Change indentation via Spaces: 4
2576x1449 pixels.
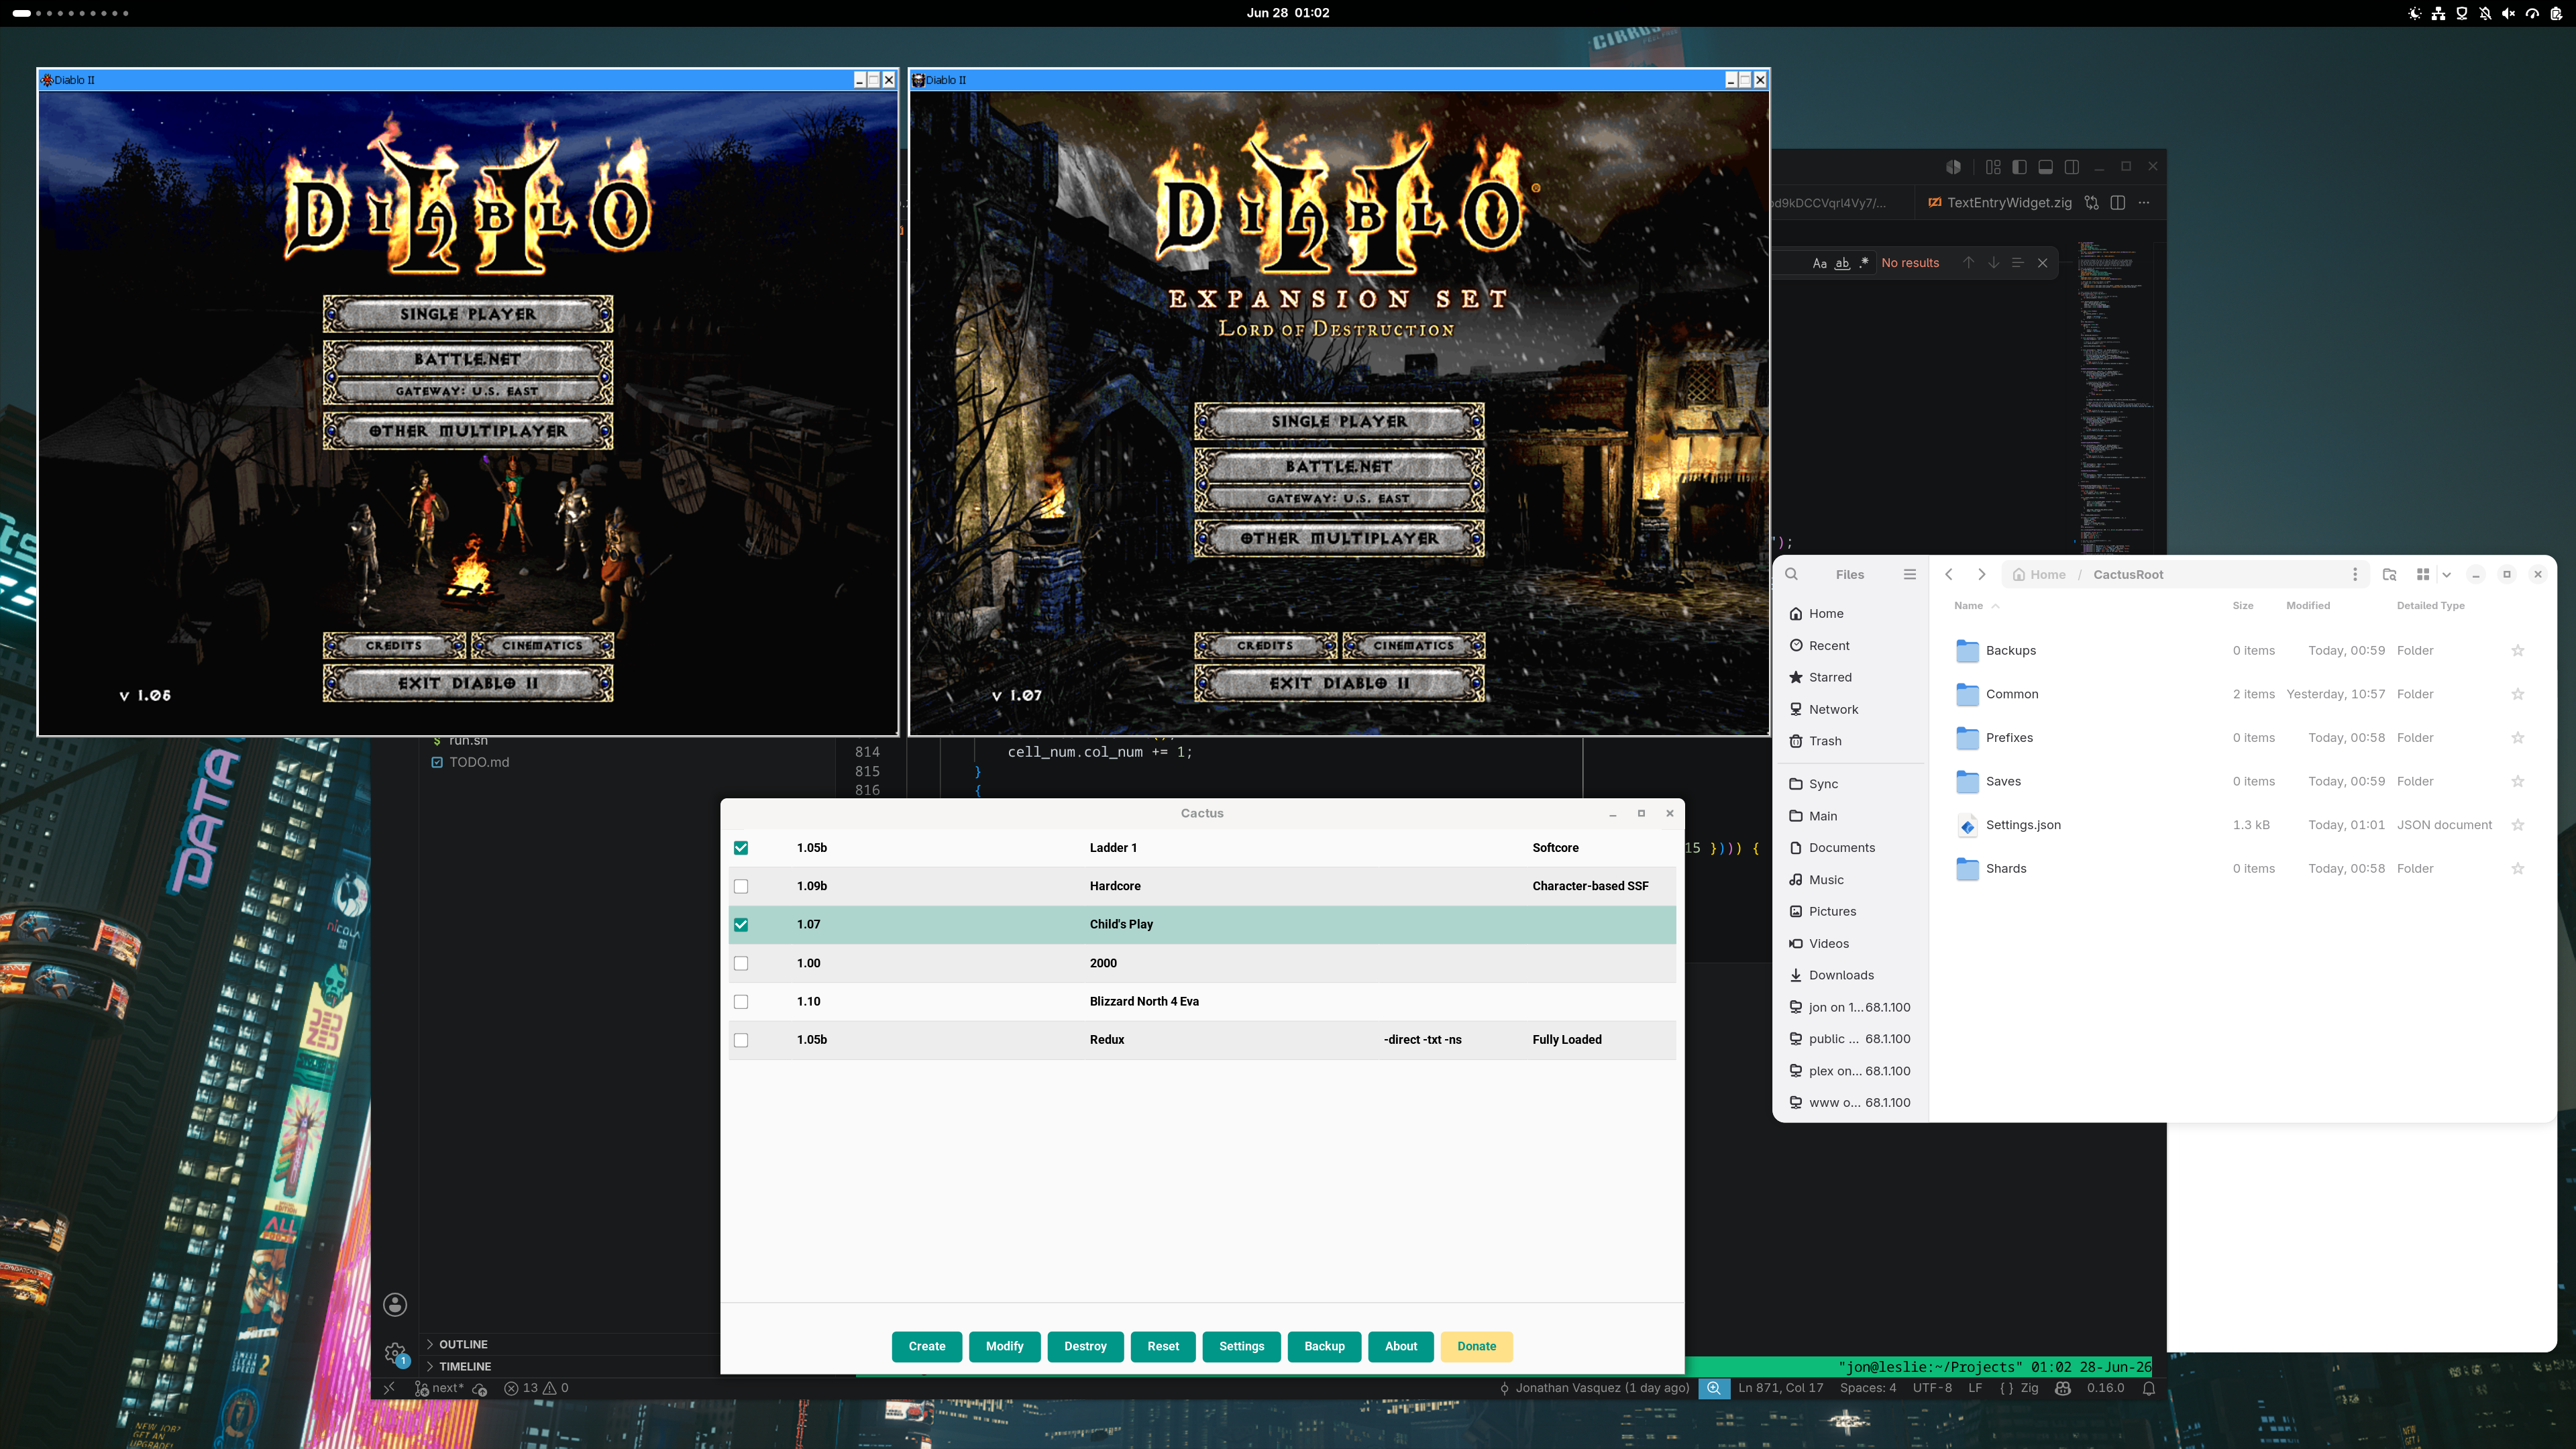(x=1868, y=1388)
